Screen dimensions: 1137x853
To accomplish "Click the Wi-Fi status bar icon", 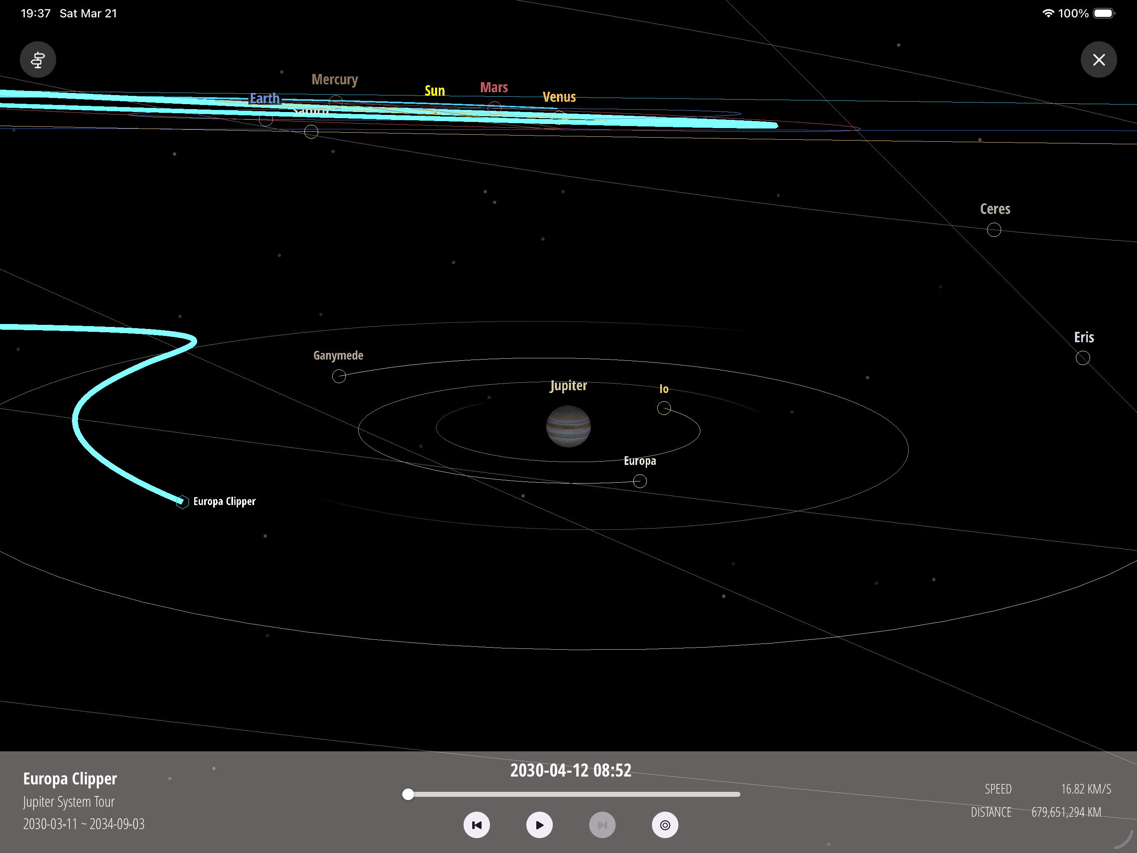I will pyautogui.click(x=1048, y=13).
